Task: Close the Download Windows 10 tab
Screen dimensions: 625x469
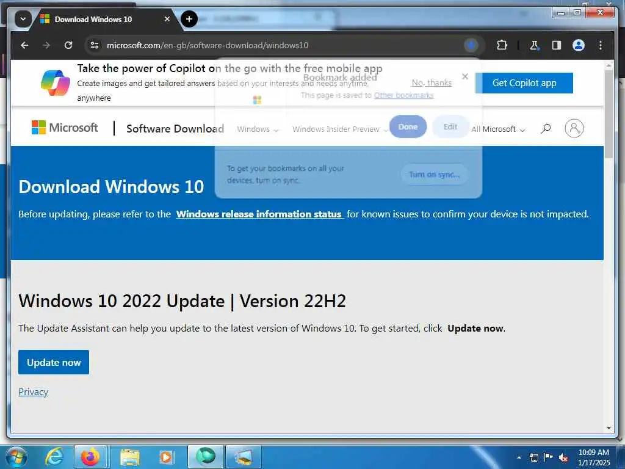Action: 167,19
